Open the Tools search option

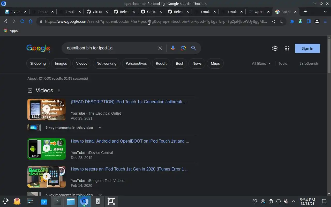tap(283, 63)
